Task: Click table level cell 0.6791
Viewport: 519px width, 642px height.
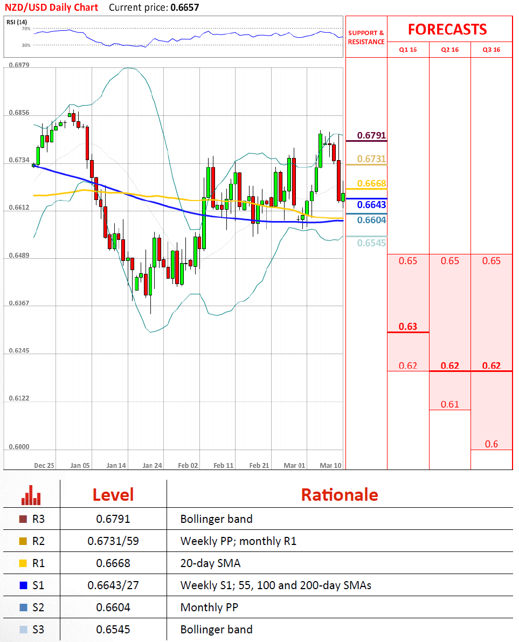Action: click(x=113, y=519)
